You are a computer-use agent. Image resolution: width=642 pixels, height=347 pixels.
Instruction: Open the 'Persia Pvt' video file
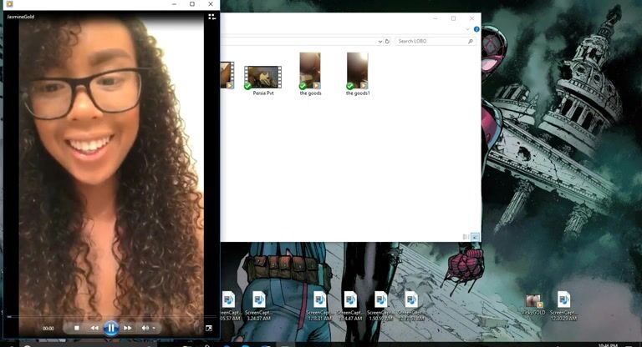(262, 78)
